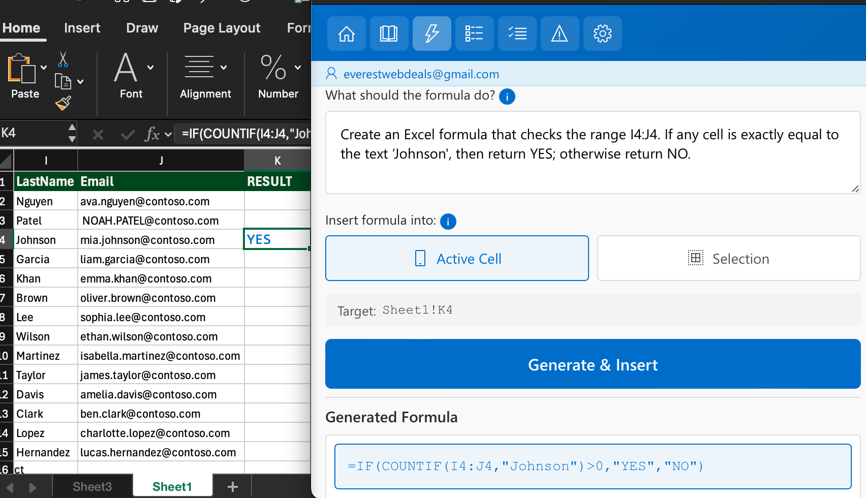Select the Selection insert option

coord(728,258)
